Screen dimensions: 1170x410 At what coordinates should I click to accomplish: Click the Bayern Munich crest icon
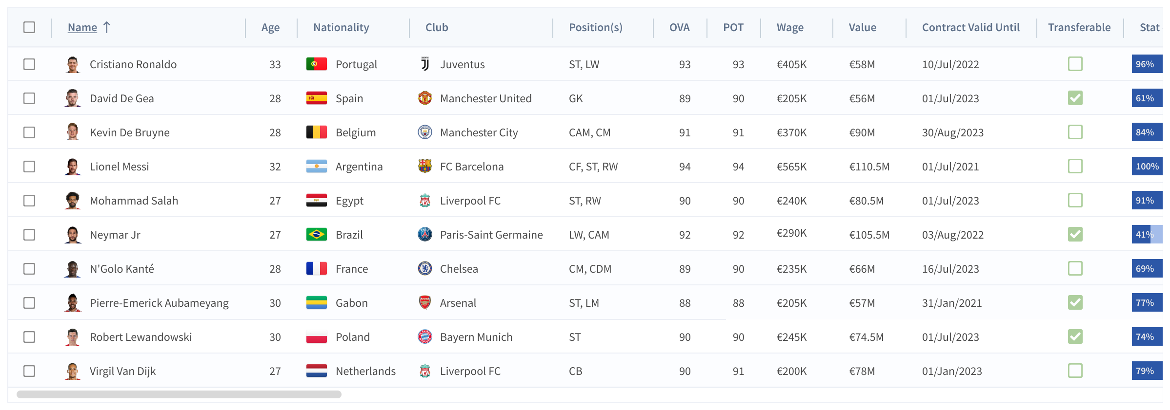425,337
